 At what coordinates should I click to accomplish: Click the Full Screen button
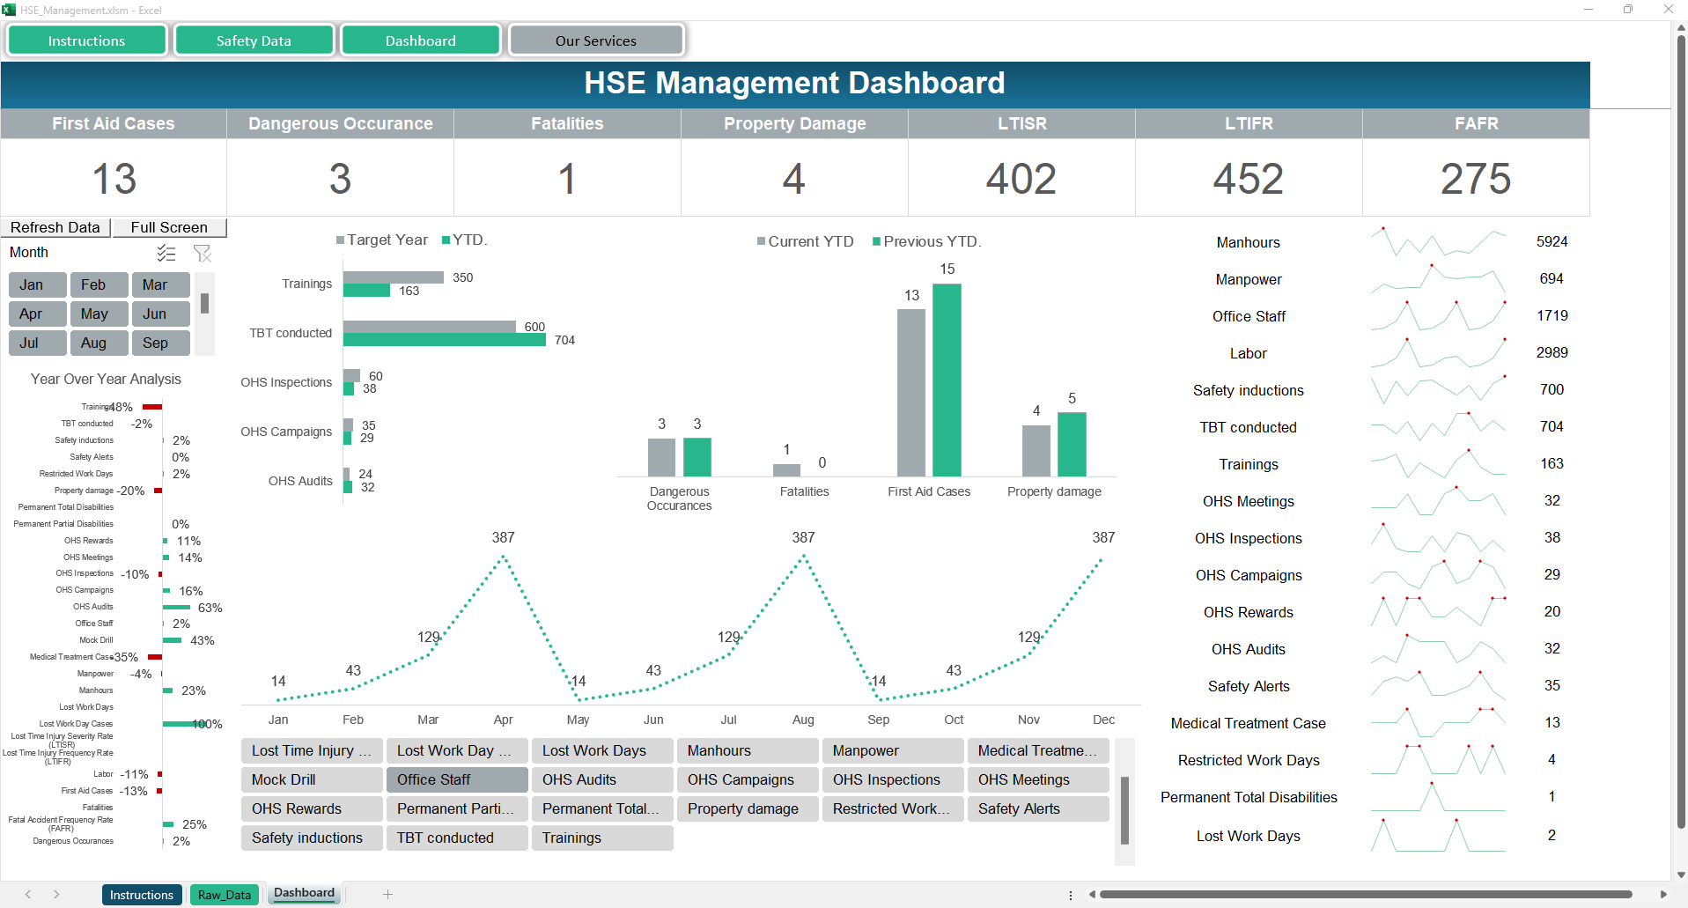(169, 227)
